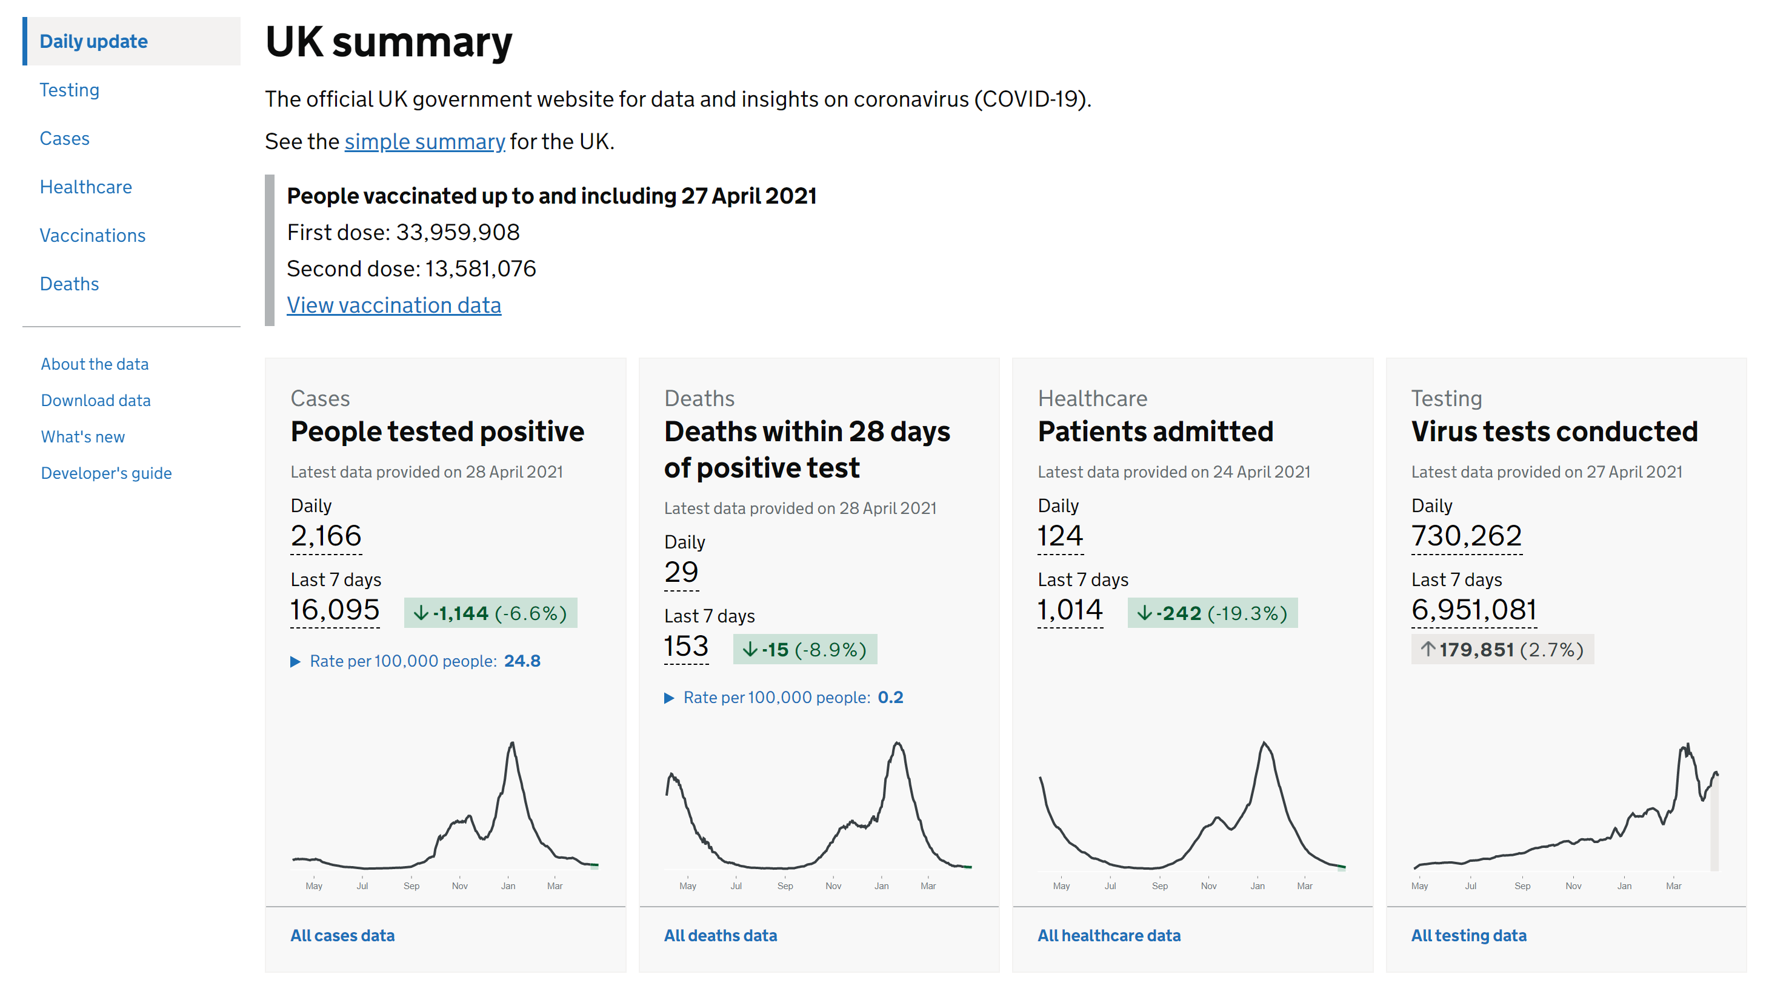
Task: Click the cases down arrow -1,144 badge
Action: (490, 613)
